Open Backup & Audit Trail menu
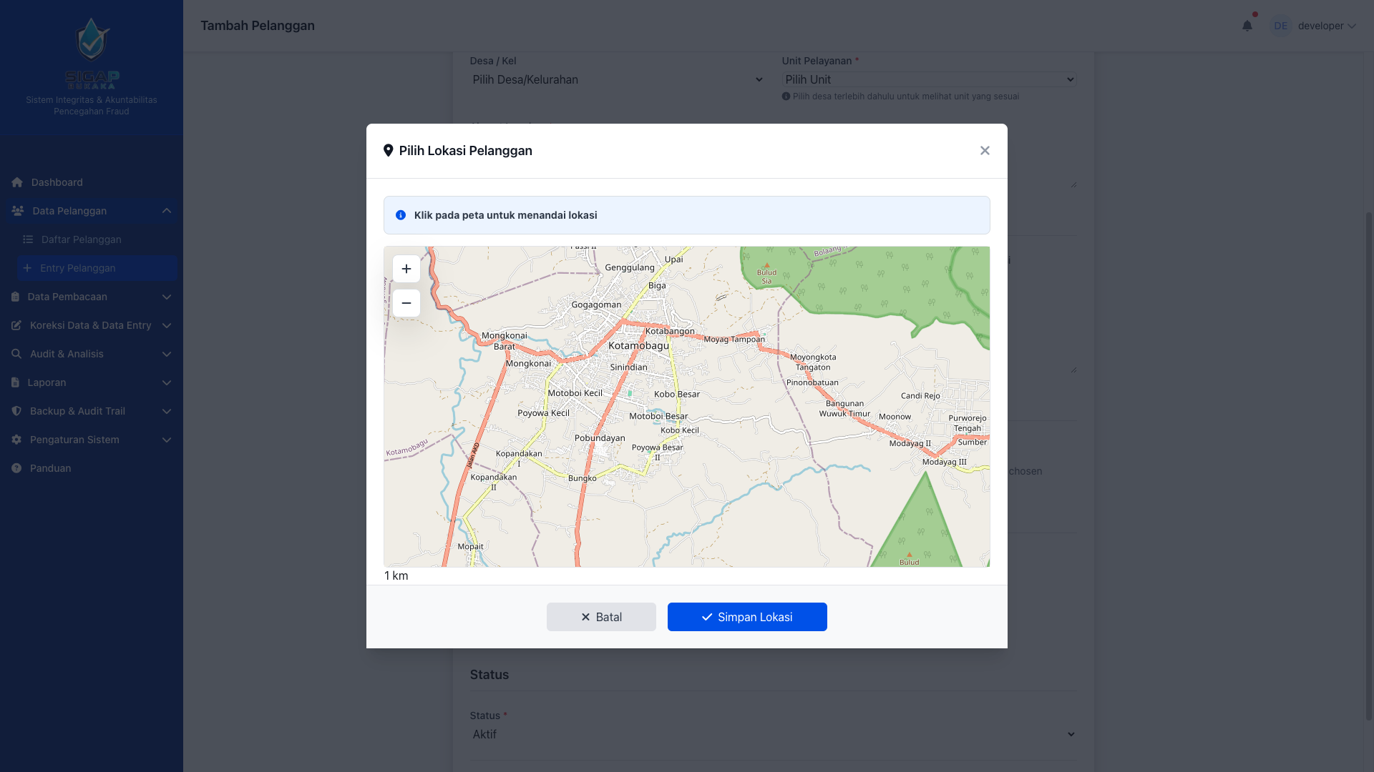 [77, 411]
